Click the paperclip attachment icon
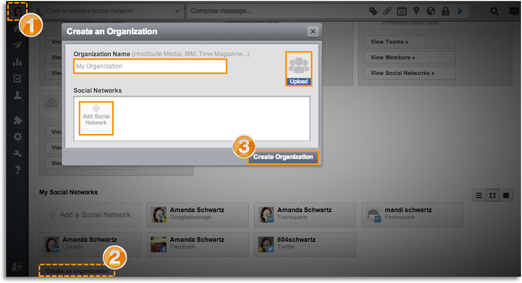Viewport: 522px width, 283px height. click(x=387, y=11)
